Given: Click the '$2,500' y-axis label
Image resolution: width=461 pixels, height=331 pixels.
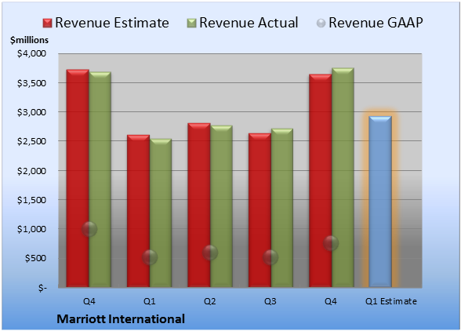Looking at the screenshot, I should coord(31,141).
